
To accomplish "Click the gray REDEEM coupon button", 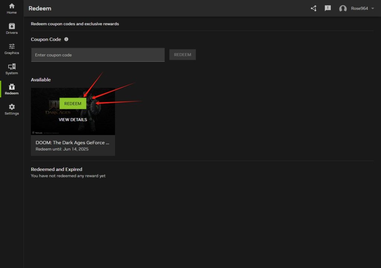I will (182, 55).
